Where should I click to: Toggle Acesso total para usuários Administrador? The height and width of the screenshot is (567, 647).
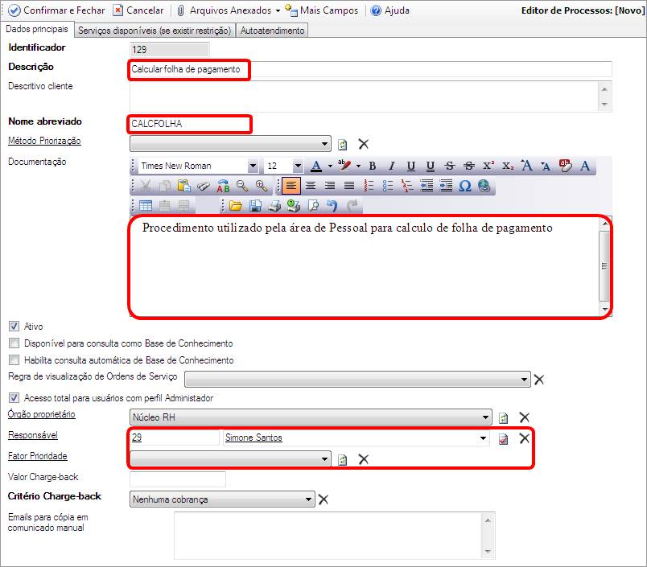point(14,397)
